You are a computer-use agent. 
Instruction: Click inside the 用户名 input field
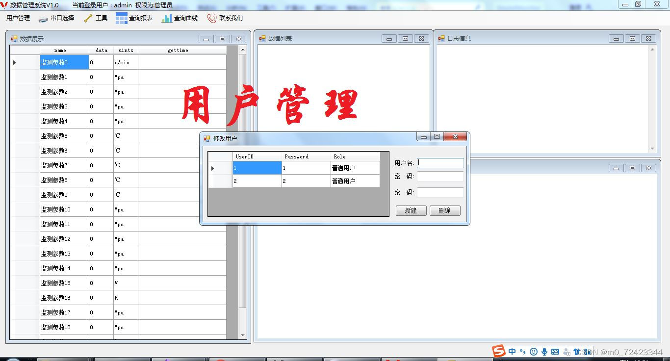pyautogui.click(x=440, y=162)
